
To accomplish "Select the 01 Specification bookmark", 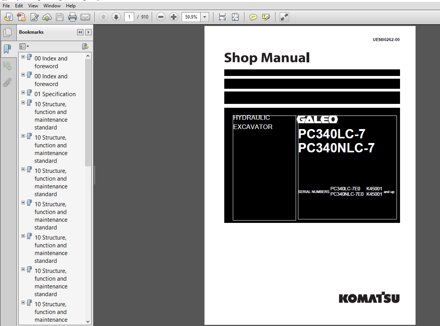I will 55,94.
